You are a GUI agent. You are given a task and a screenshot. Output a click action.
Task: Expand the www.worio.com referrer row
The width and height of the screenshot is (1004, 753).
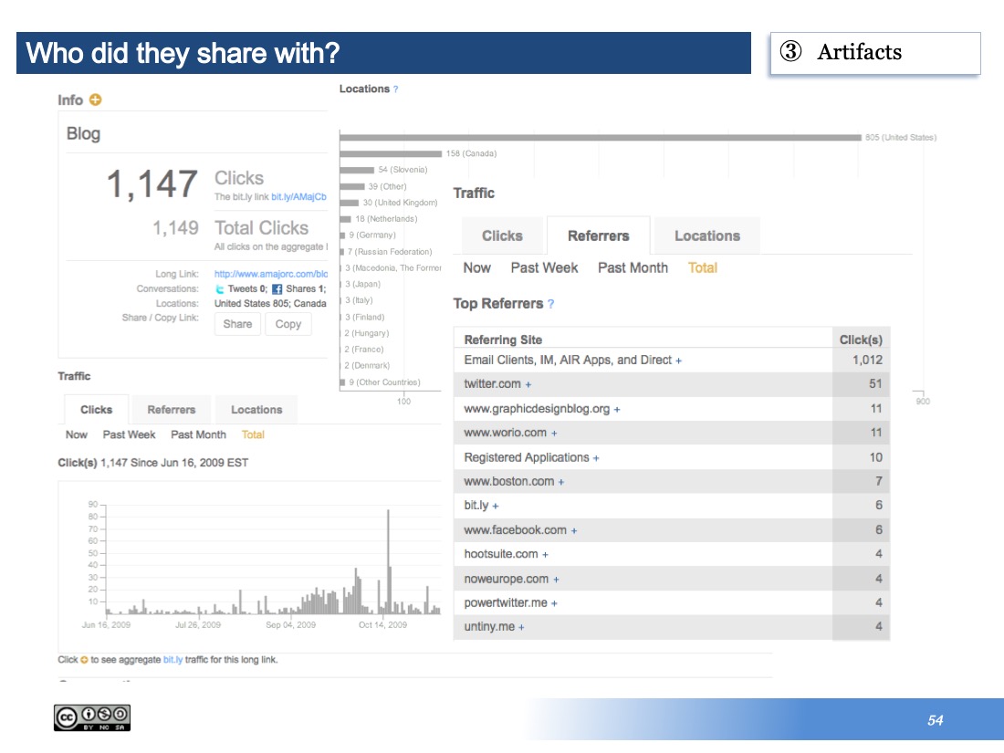[x=554, y=434]
